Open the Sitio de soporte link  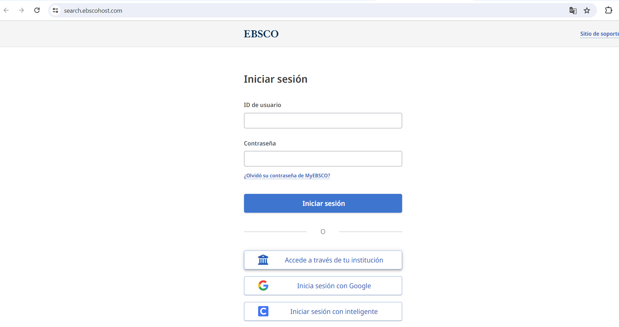(599, 34)
